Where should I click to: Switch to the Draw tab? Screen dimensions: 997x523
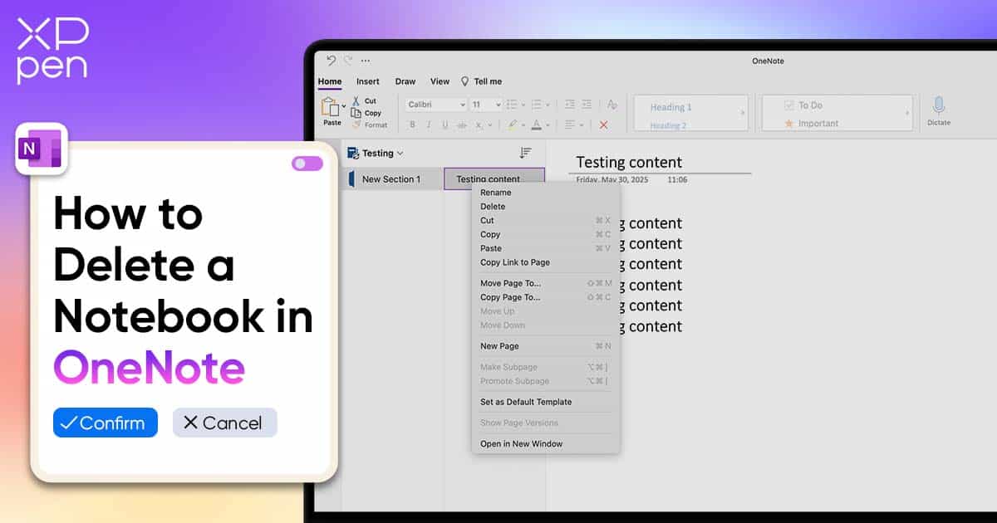tap(405, 81)
